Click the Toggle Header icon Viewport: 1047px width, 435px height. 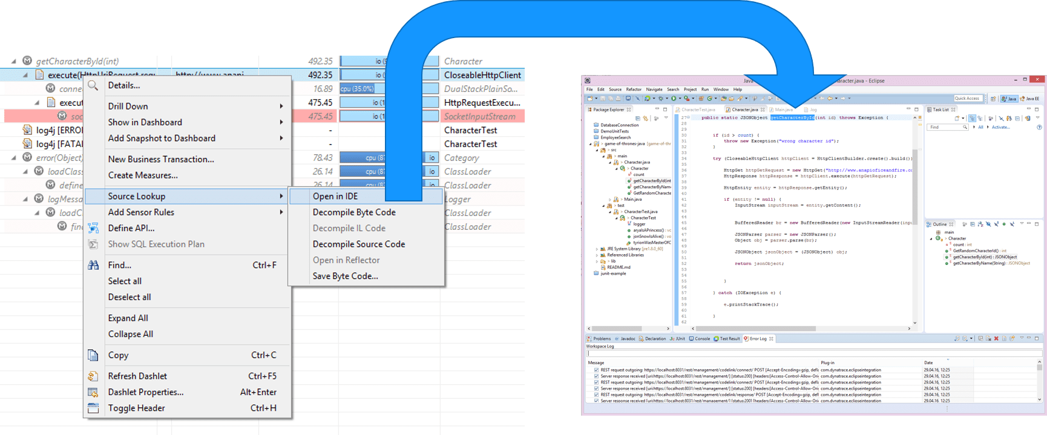click(x=93, y=408)
